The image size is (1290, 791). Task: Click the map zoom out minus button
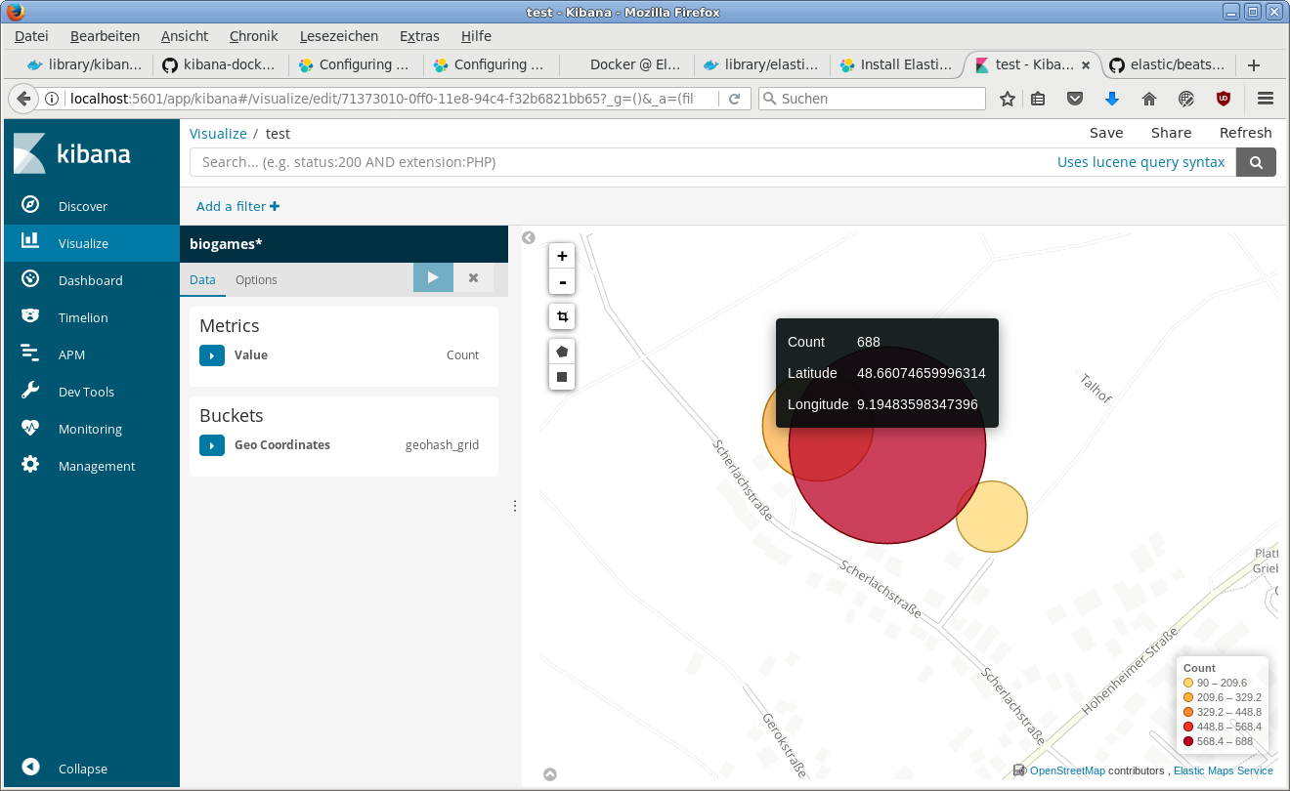click(x=562, y=282)
